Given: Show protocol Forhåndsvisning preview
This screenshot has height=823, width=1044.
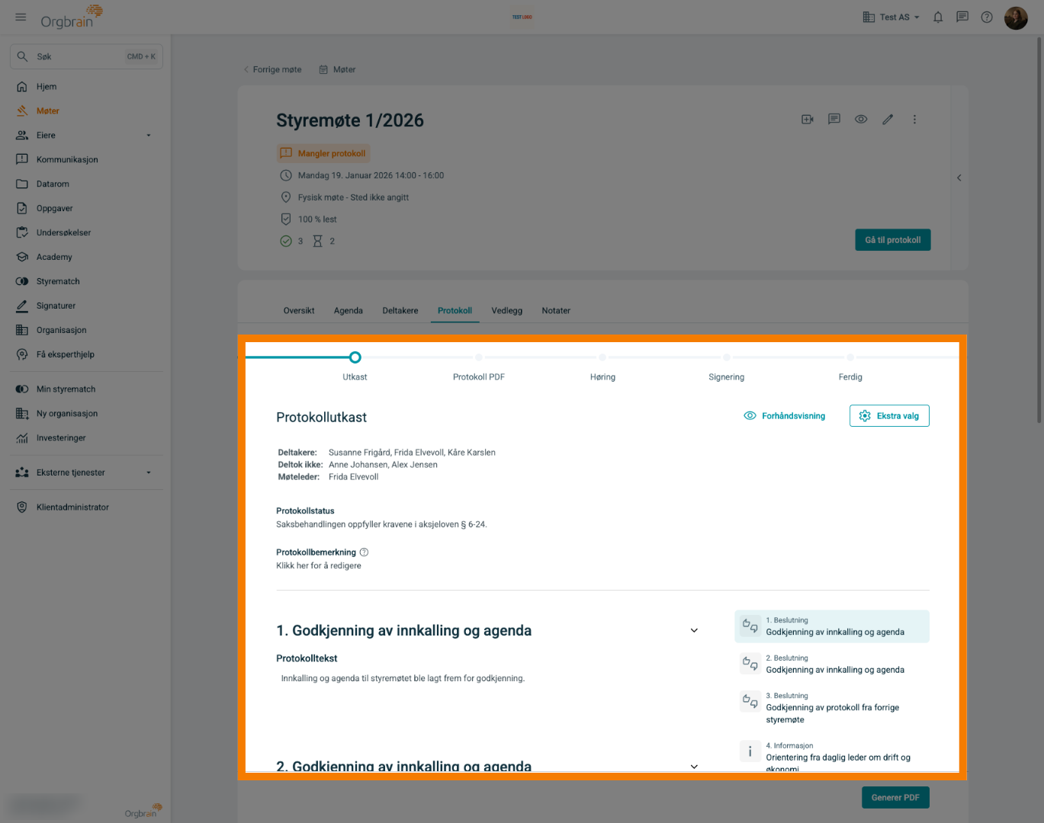Looking at the screenshot, I should pyautogui.click(x=785, y=416).
